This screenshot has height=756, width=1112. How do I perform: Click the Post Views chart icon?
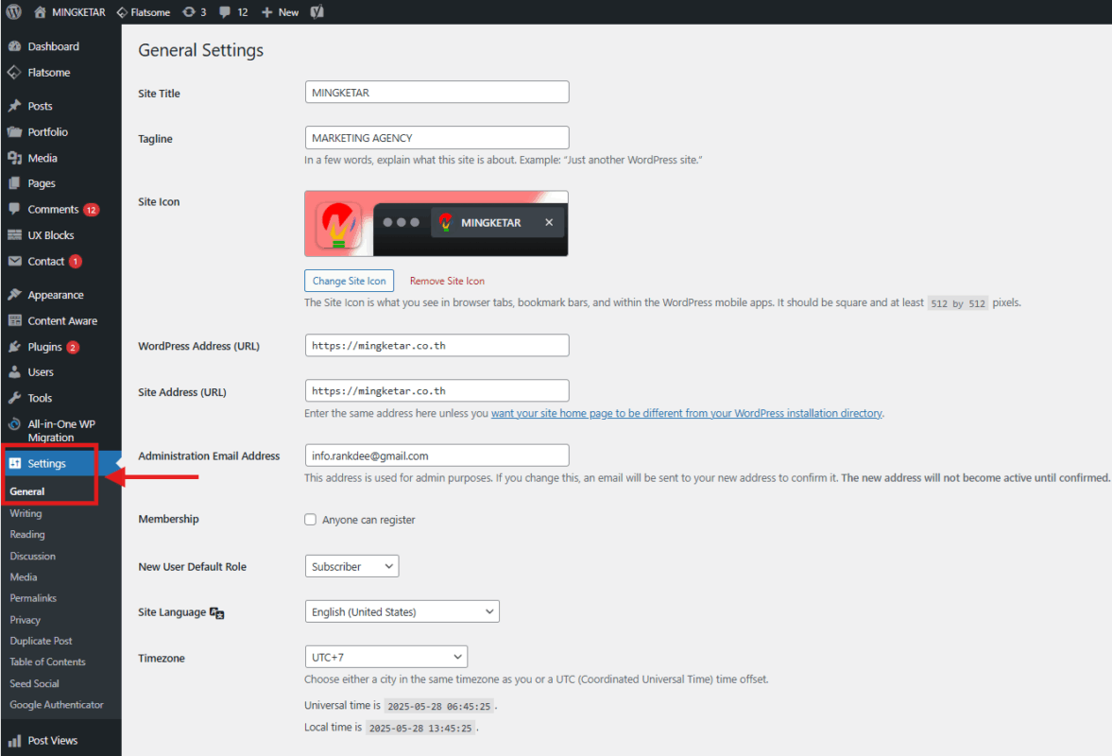pos(14,741)
